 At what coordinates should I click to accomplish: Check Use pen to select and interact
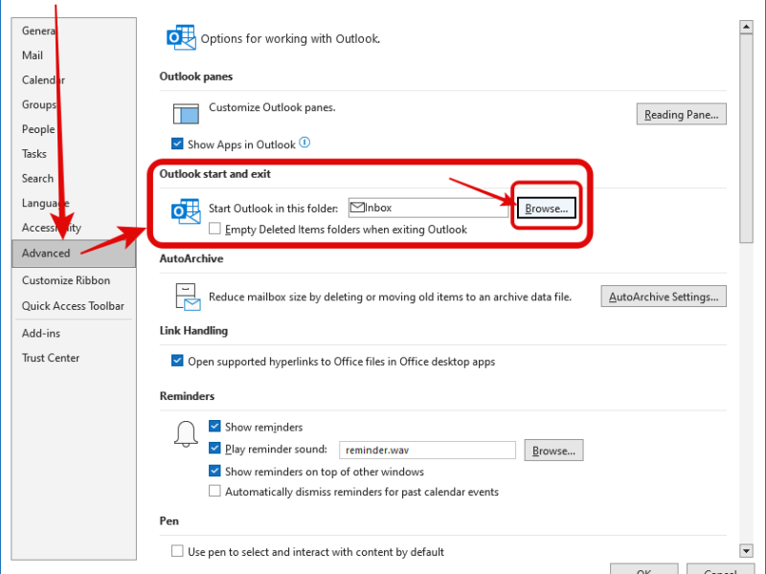(177, 551)
